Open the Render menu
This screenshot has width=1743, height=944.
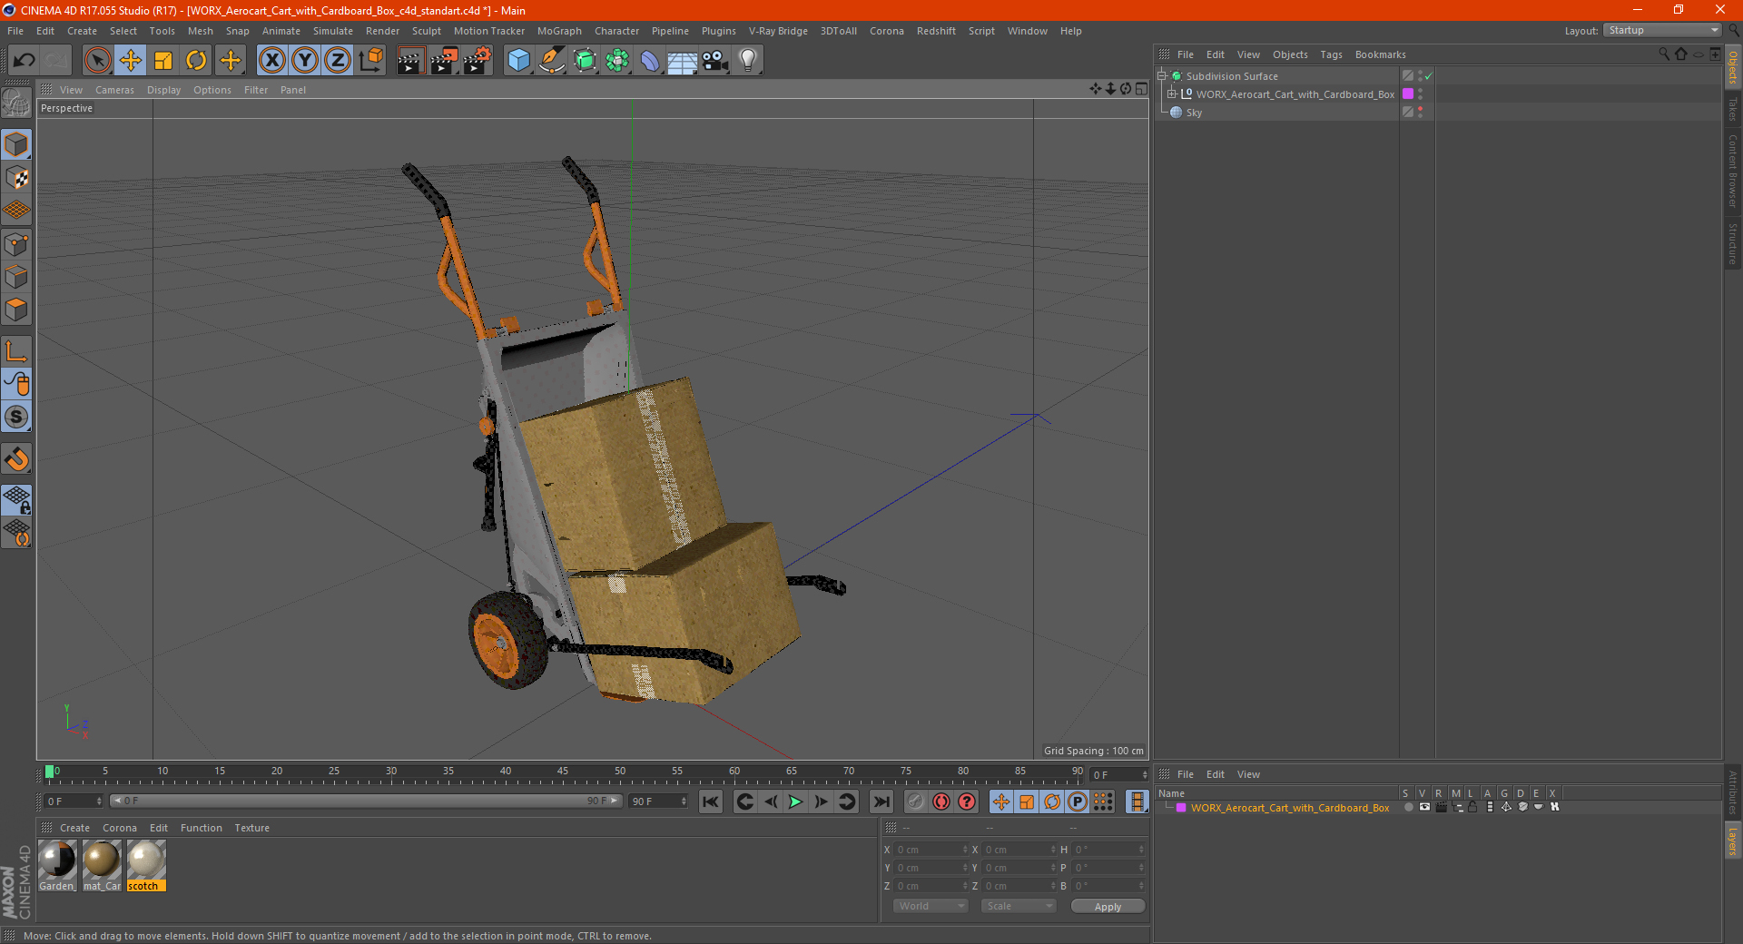(382, 31)
